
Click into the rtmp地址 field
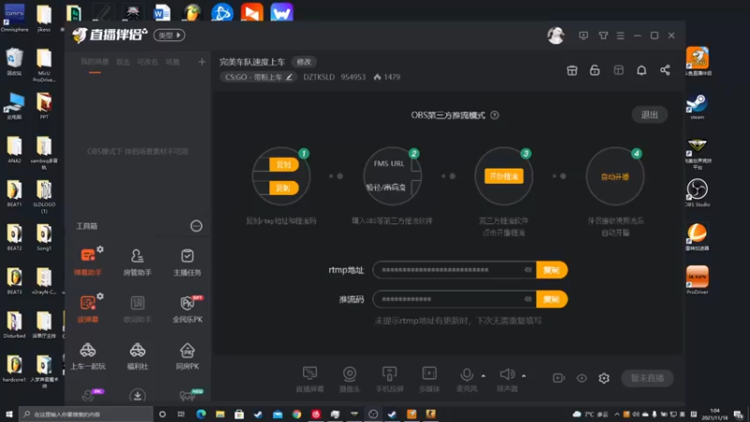click(x=455, y=270)
